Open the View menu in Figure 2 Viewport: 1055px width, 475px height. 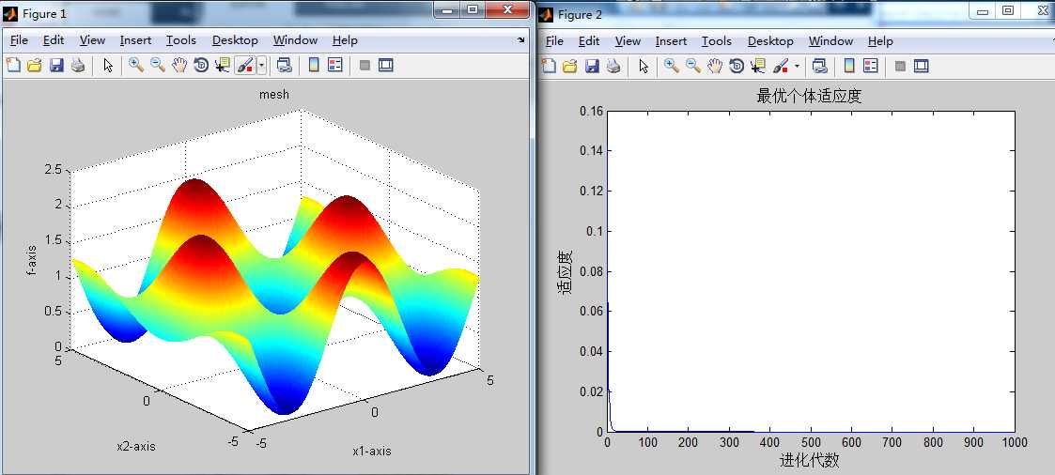pos(628,41)
